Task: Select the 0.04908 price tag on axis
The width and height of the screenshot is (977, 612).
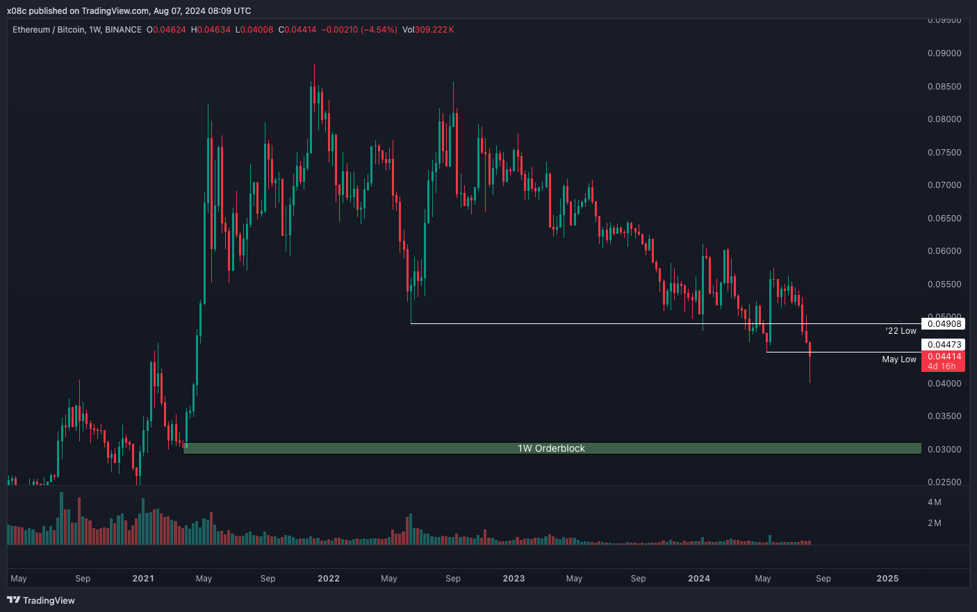Action: pos(944,324)
